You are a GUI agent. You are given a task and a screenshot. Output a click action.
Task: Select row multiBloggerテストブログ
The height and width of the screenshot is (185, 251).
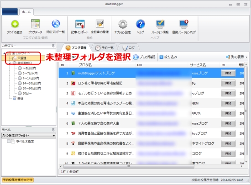click(151, 73)
